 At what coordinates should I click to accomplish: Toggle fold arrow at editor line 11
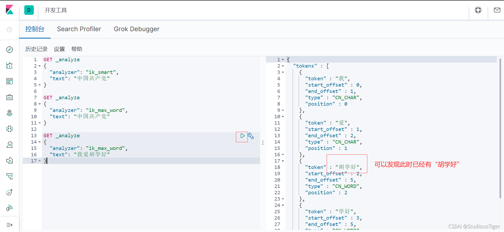[40, 123]
